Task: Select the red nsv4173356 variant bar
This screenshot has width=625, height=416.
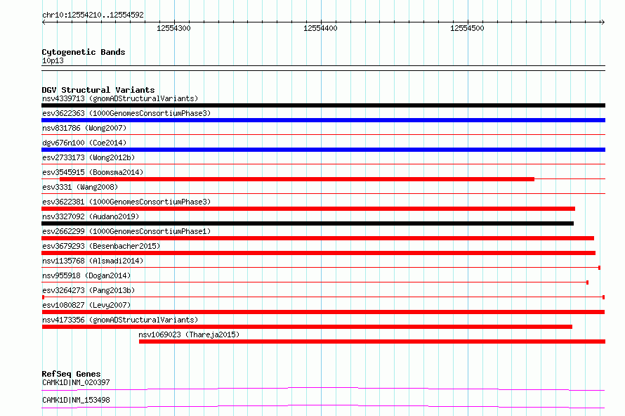Action: [307, 327]
